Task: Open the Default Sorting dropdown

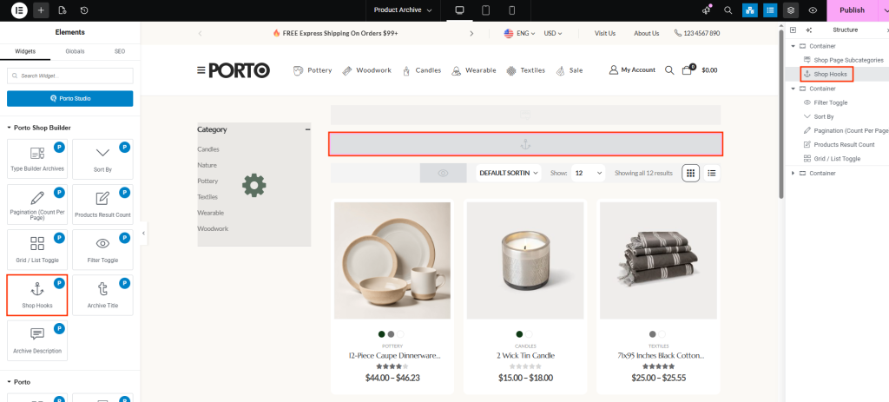Action: click(509, 173)
